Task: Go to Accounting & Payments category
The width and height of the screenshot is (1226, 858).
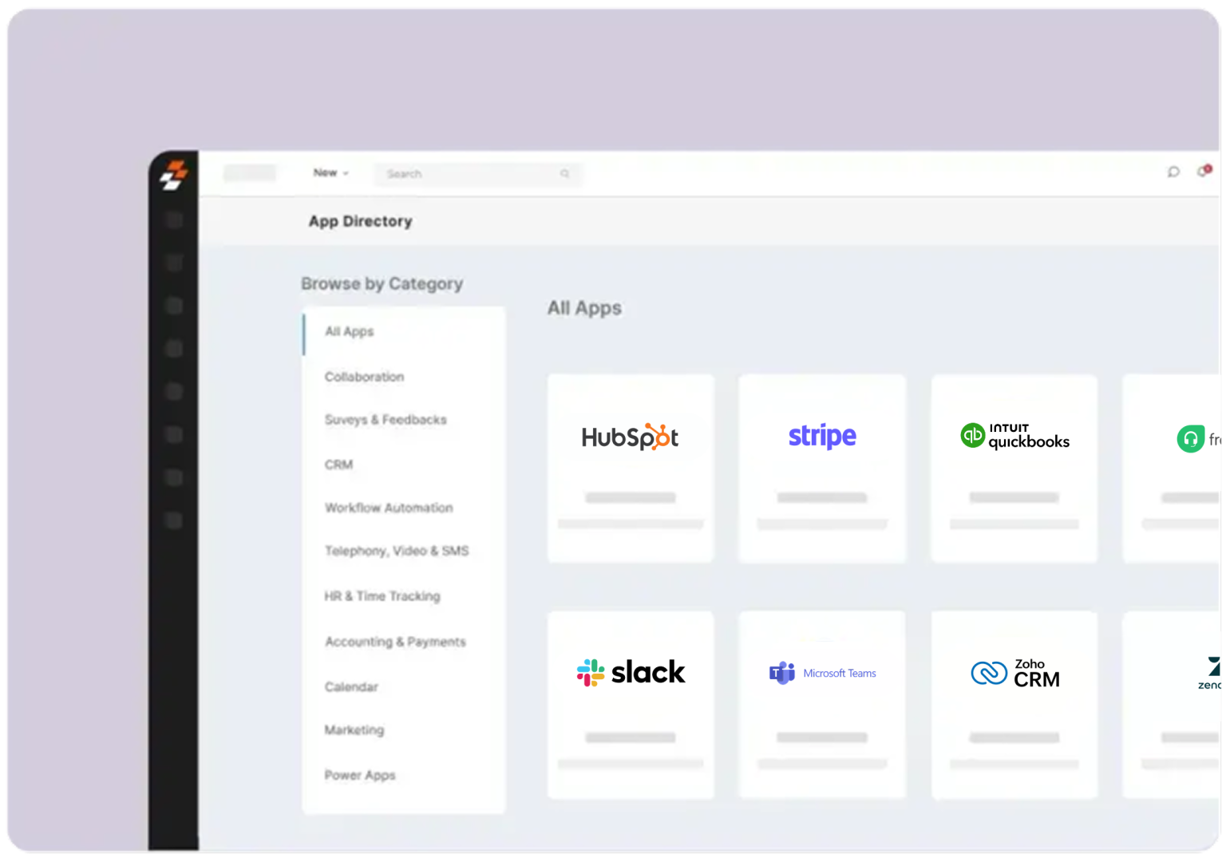Action: click(394, 642)
